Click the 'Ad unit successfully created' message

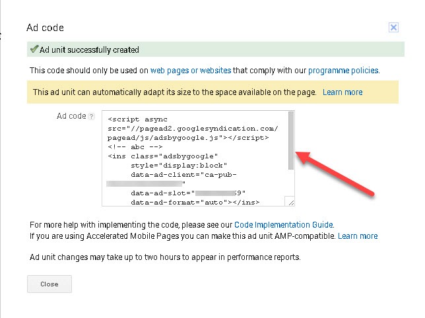click(89, 50)
